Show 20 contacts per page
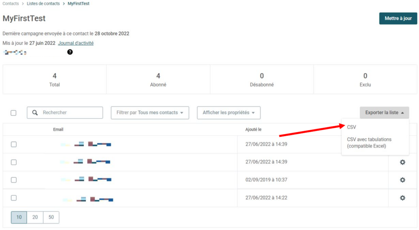Screen dimensions: 419x230 point(35,217)
